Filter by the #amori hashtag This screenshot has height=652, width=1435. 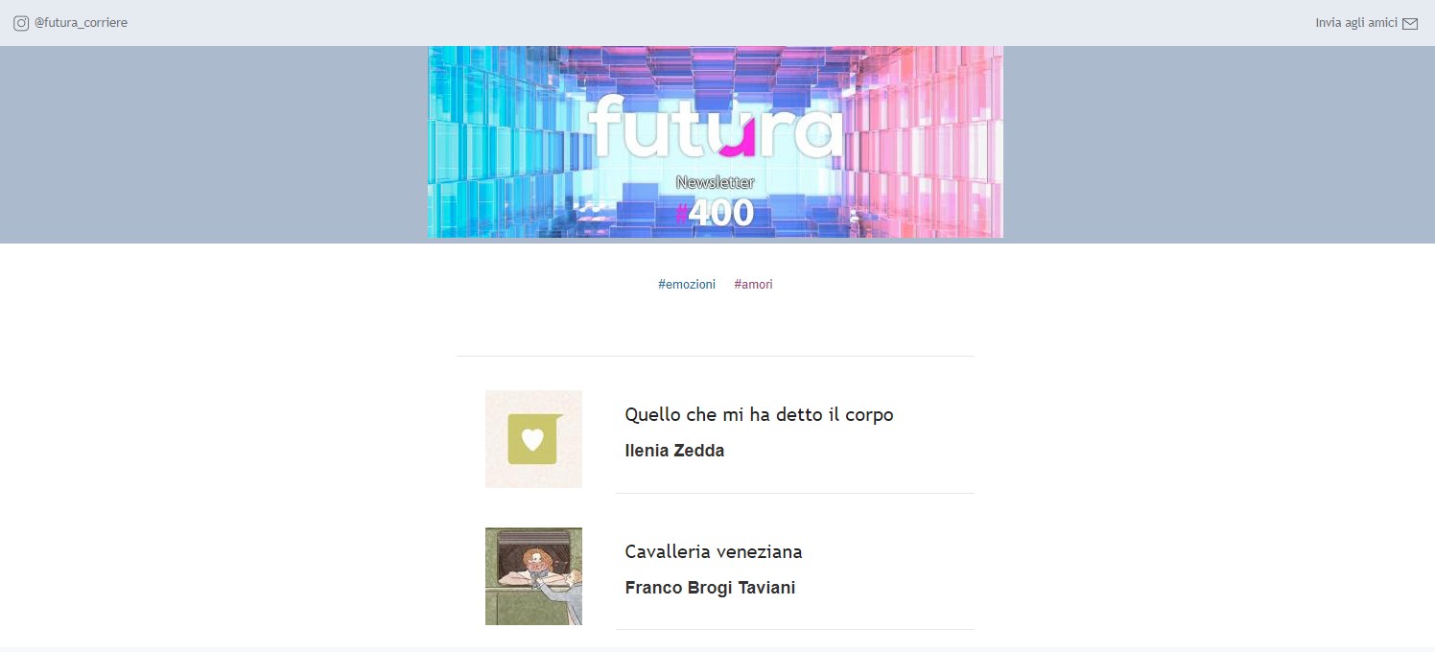click(753, 285)
